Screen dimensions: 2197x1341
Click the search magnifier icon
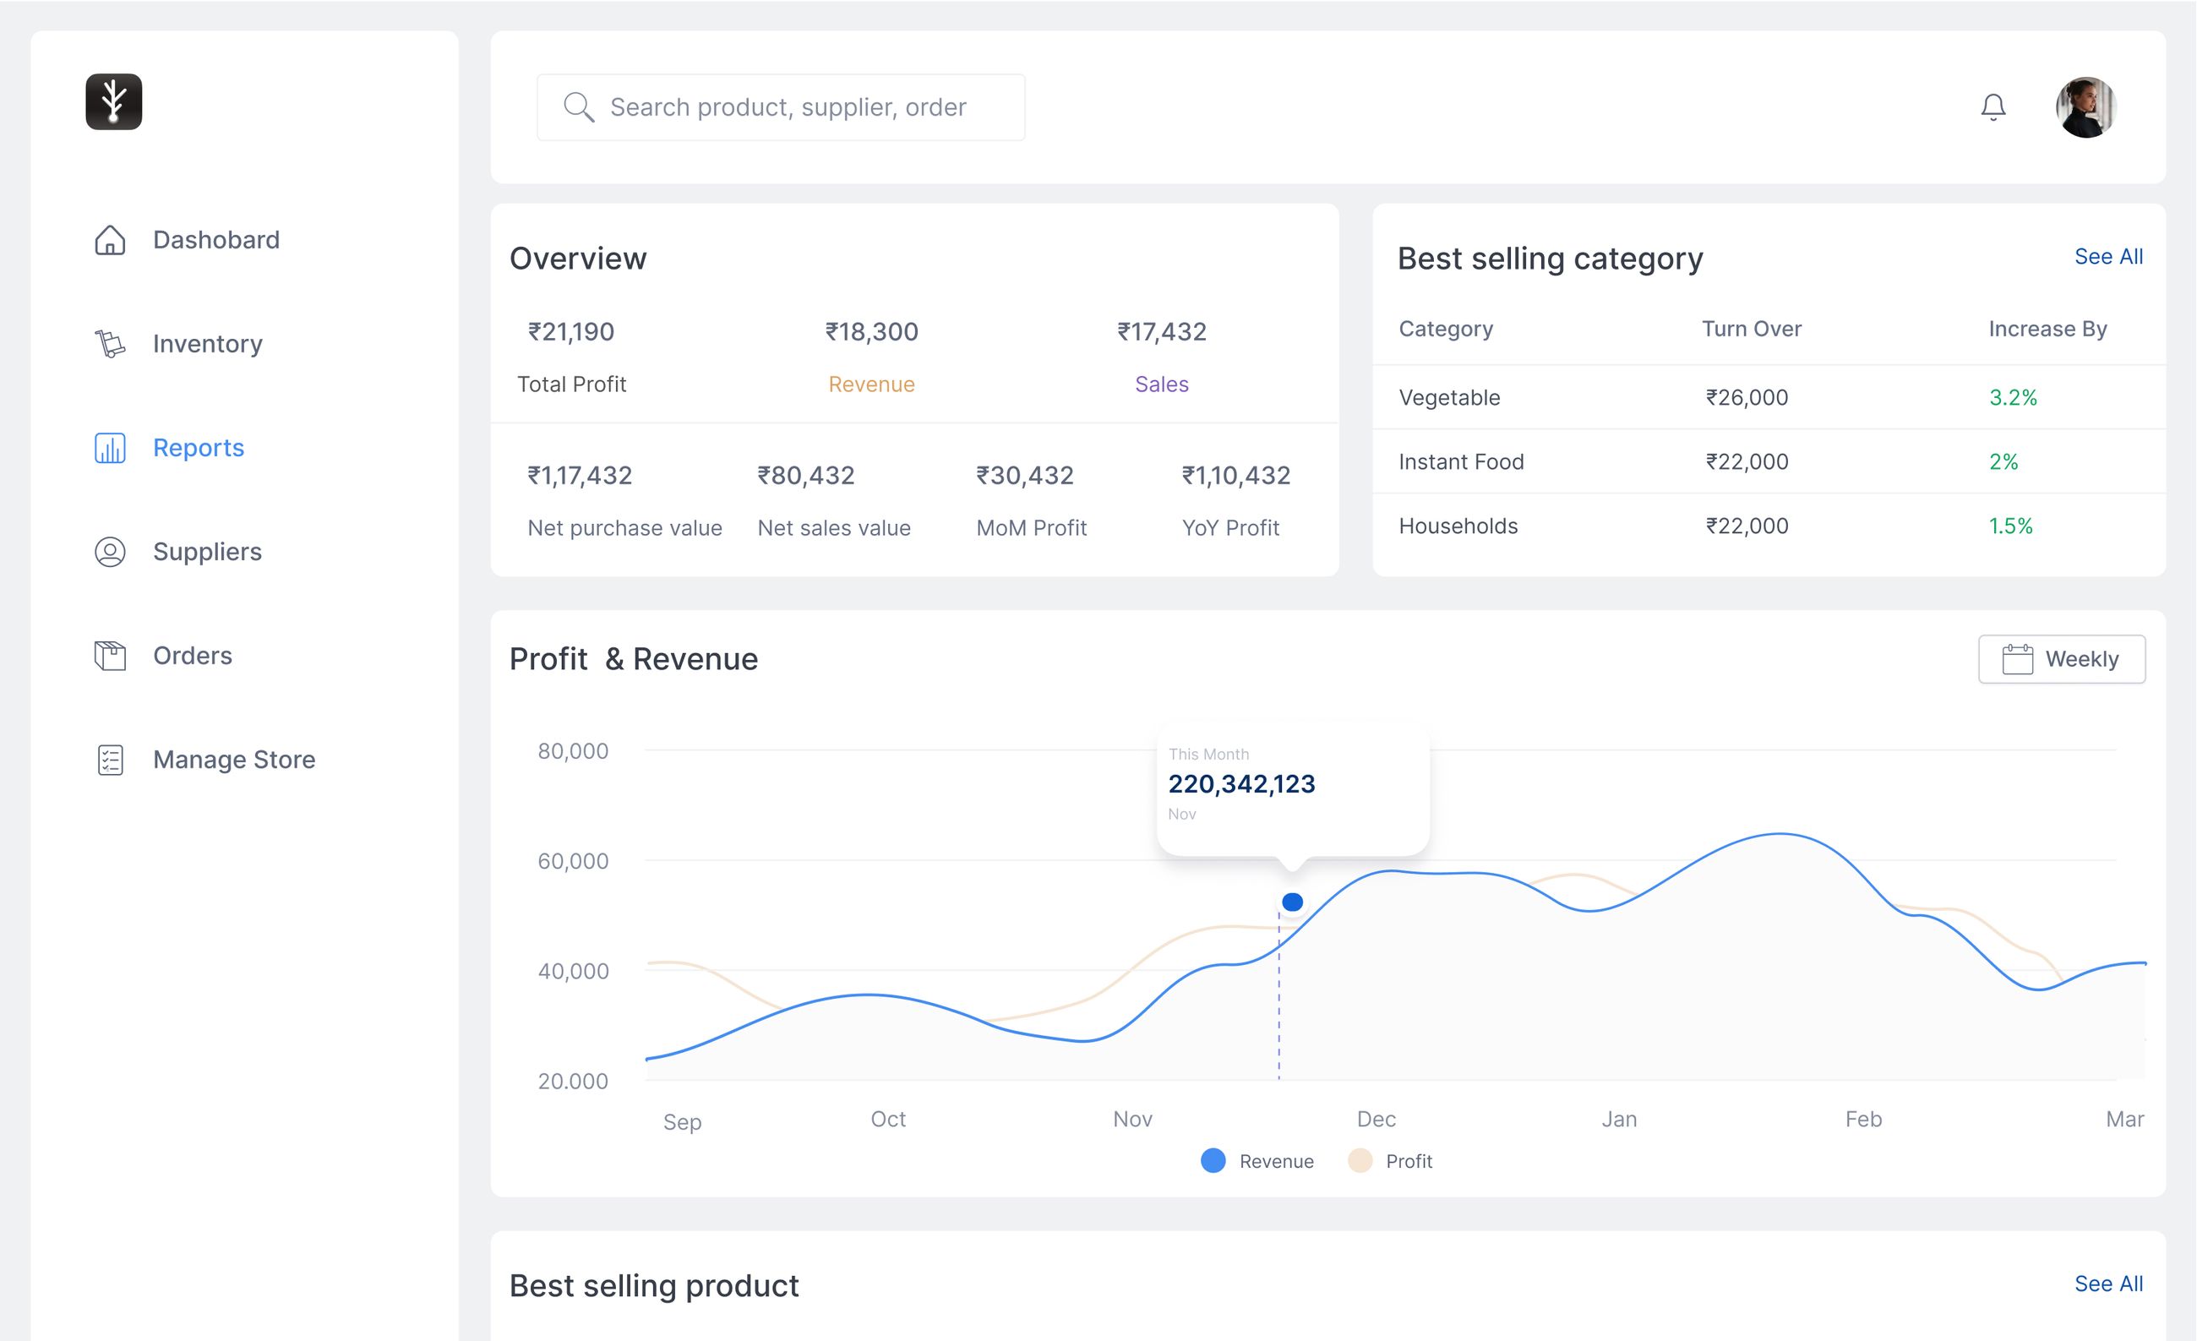[x=580, y=107]
